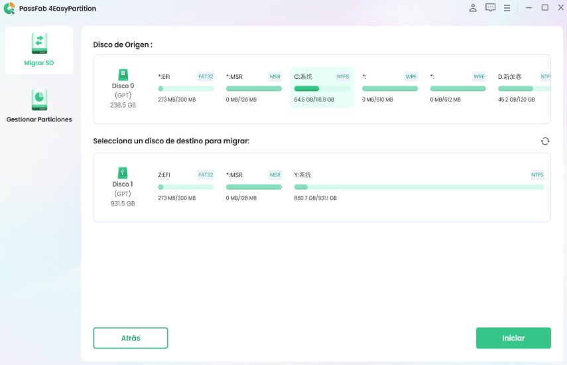
Task: Click the Y: partition usage bar
Action: 418,187
